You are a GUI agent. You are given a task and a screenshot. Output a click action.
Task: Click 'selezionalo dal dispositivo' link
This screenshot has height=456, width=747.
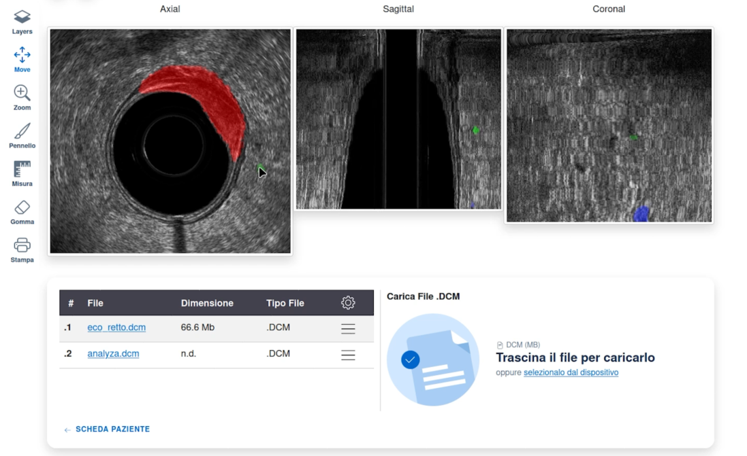pos(571,372)
